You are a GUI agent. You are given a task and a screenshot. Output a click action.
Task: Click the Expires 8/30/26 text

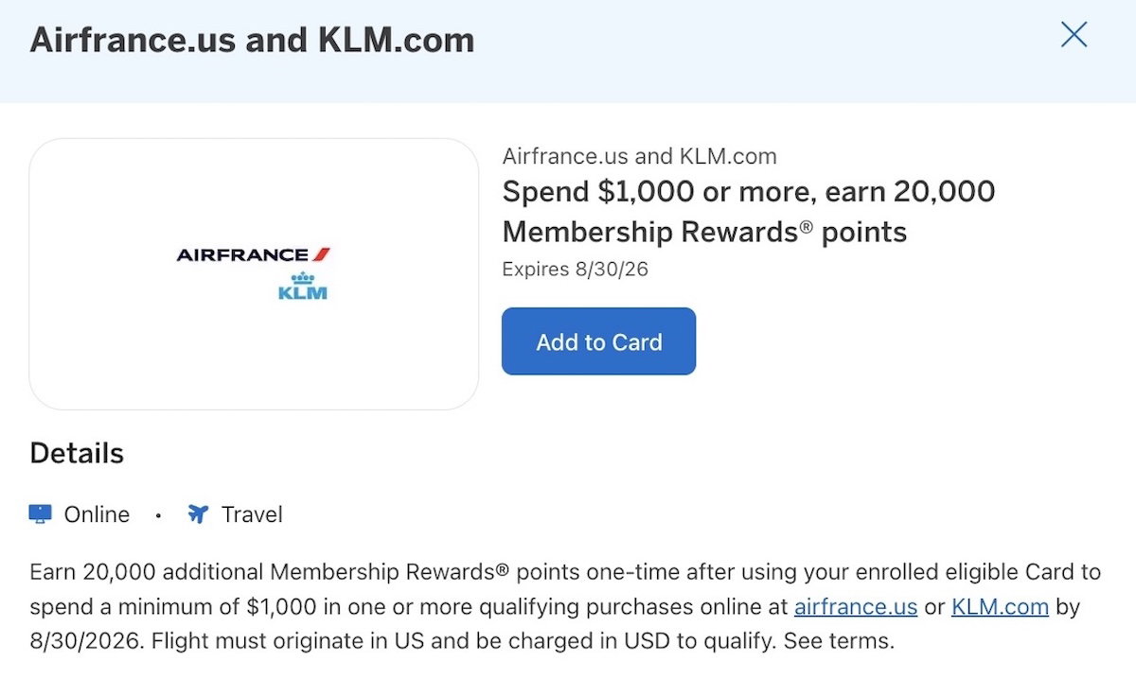tap(575, 270)
